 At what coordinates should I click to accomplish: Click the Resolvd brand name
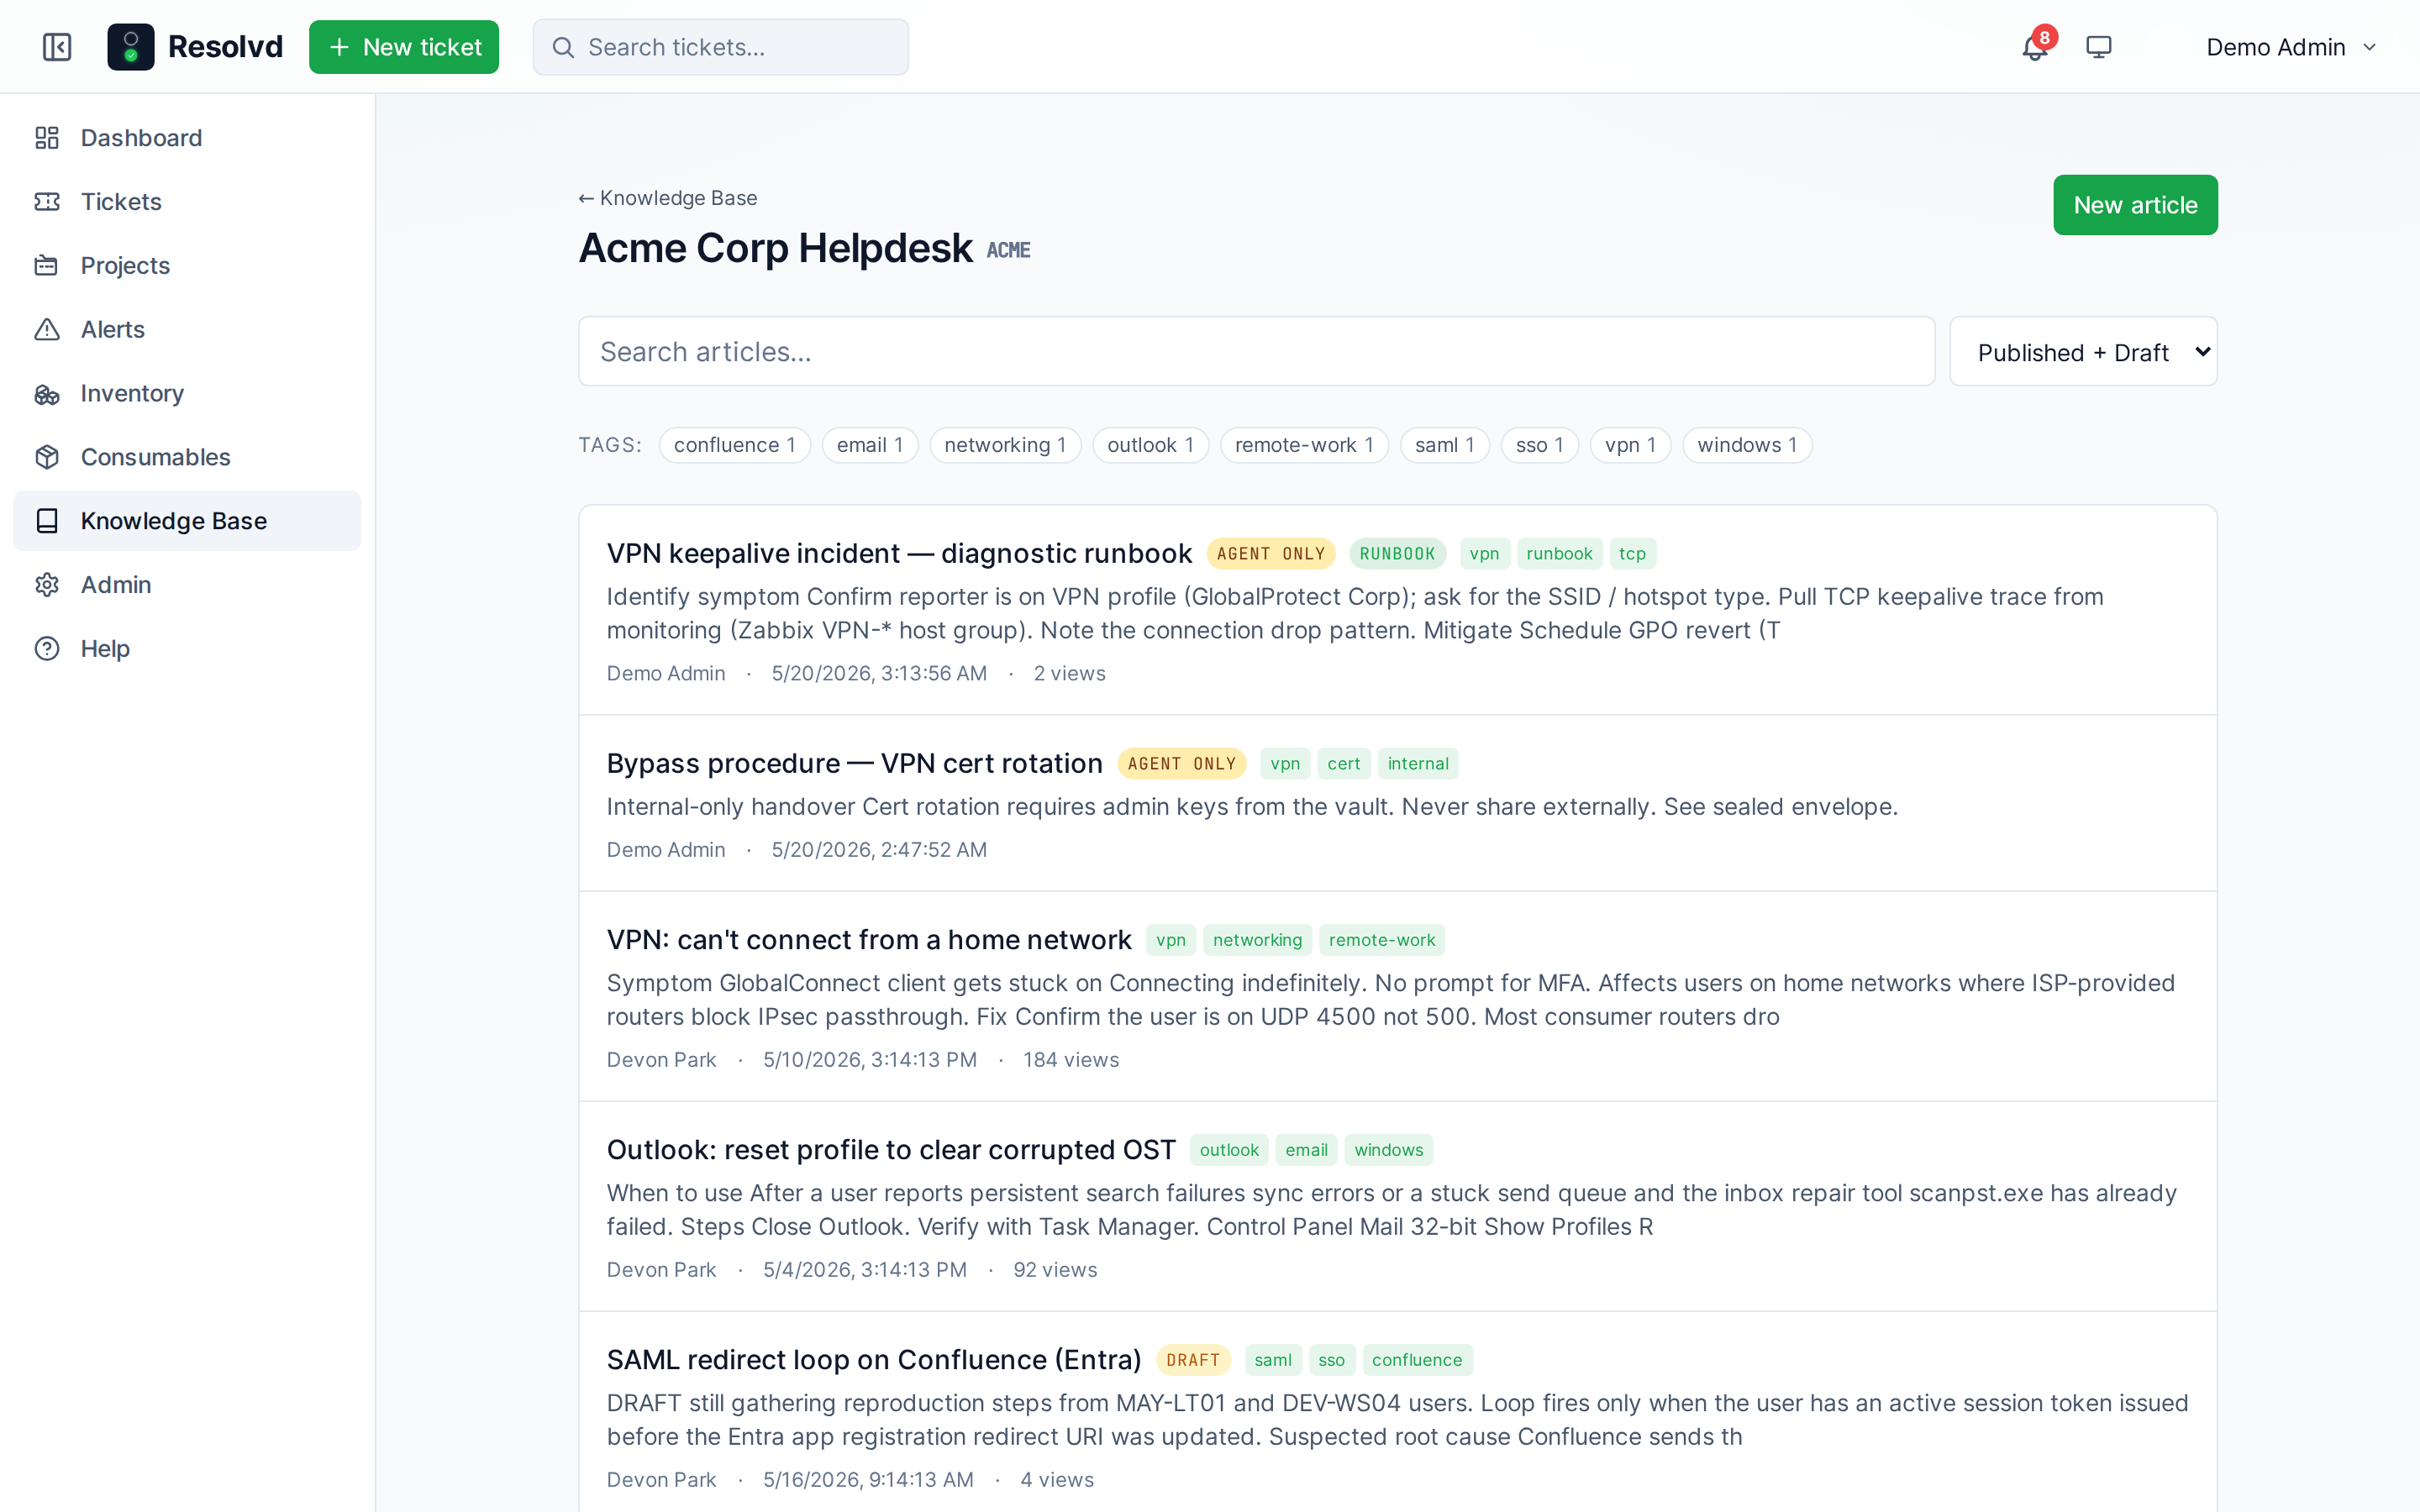225,47
